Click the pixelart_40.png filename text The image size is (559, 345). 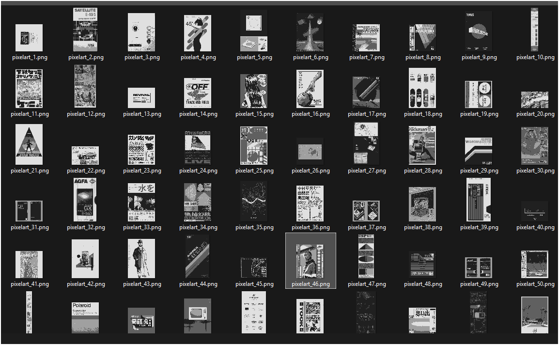tap(535, 227)
